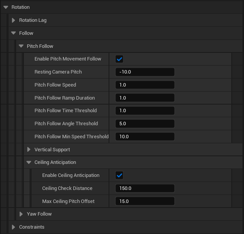
Task: Click Pitch Follow Time Threshold value
Action: 145,111
